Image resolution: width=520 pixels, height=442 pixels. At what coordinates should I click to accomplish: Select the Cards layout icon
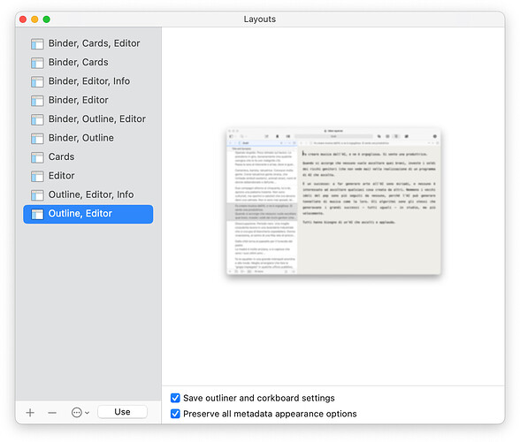coord(37,157)
